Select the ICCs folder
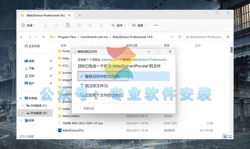 (63, 65)
